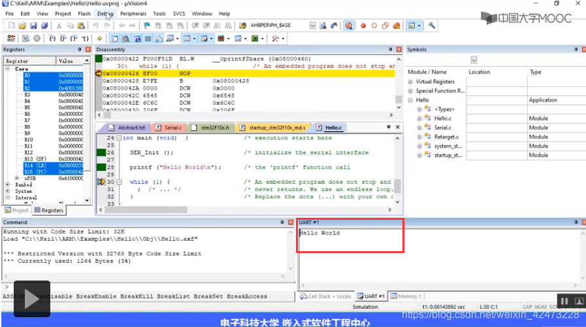Toggle insert/remove breakpoint red dot

(x=363, y=26)
